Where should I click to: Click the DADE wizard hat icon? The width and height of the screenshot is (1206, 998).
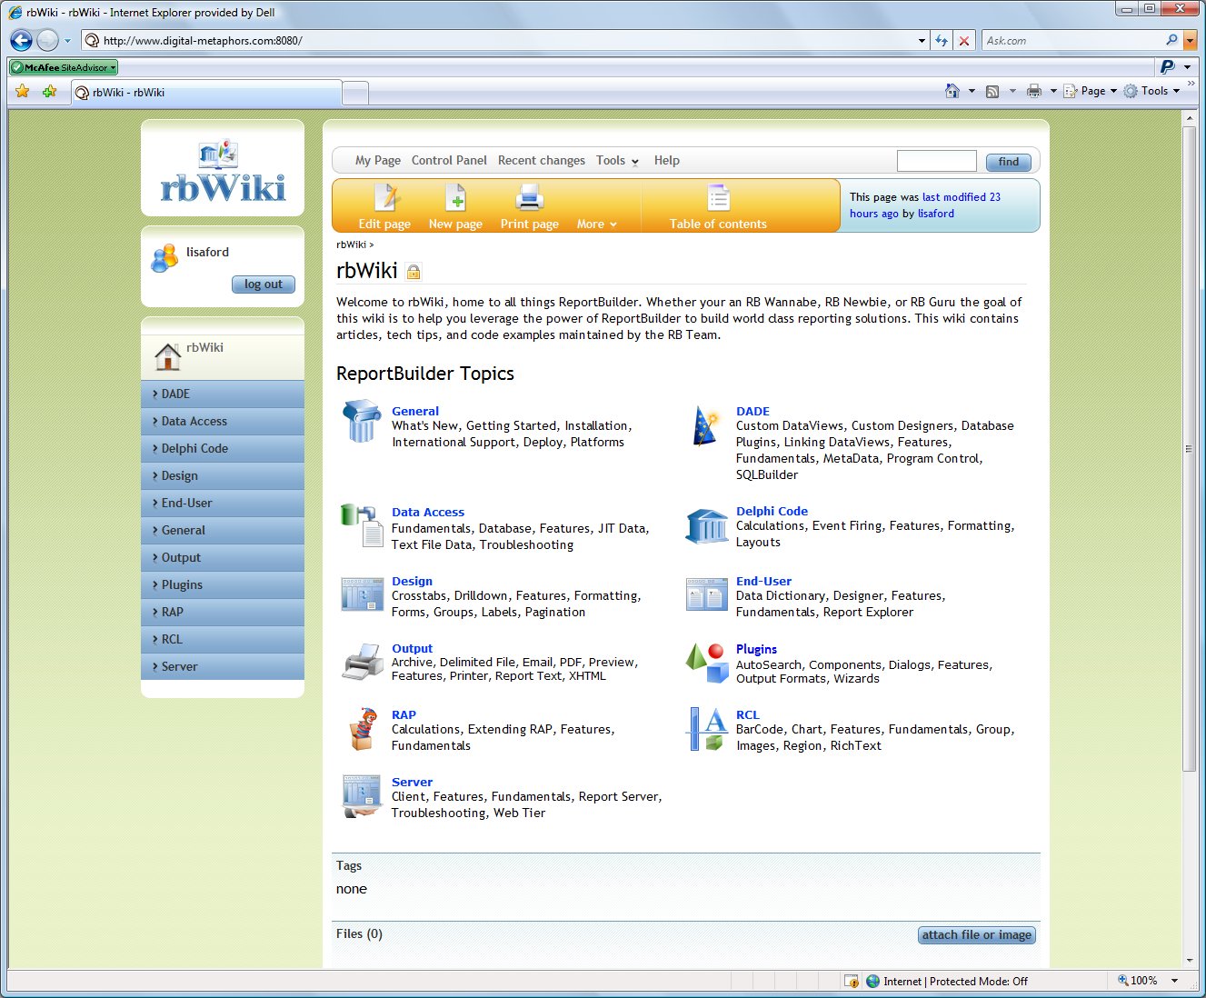[x=705, y=425]
